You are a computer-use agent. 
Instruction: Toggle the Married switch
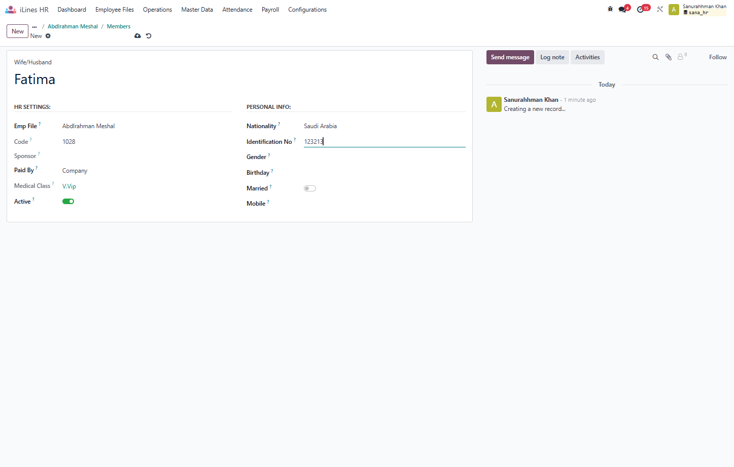tap(310, 188)
